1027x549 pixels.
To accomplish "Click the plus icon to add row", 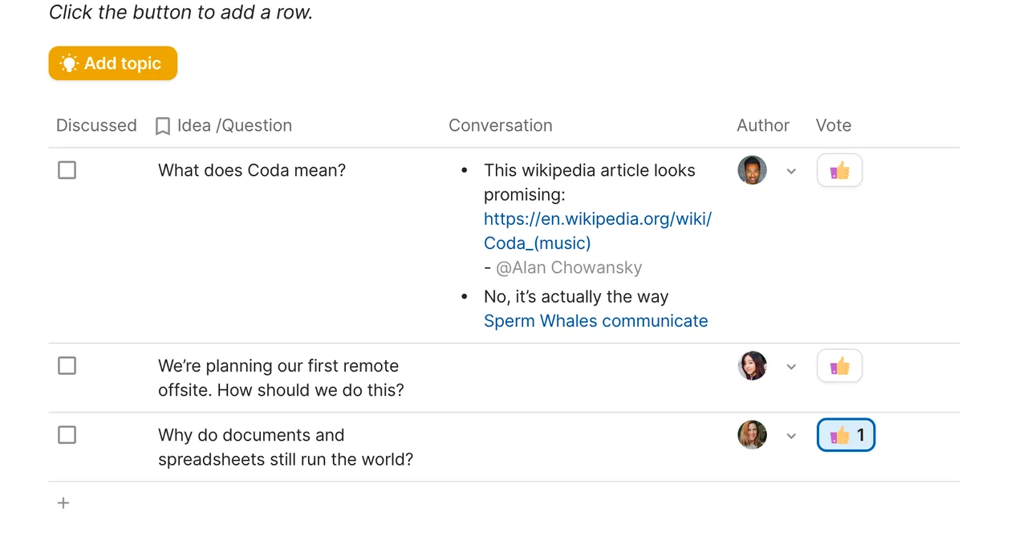I will [x=63, y=503].
